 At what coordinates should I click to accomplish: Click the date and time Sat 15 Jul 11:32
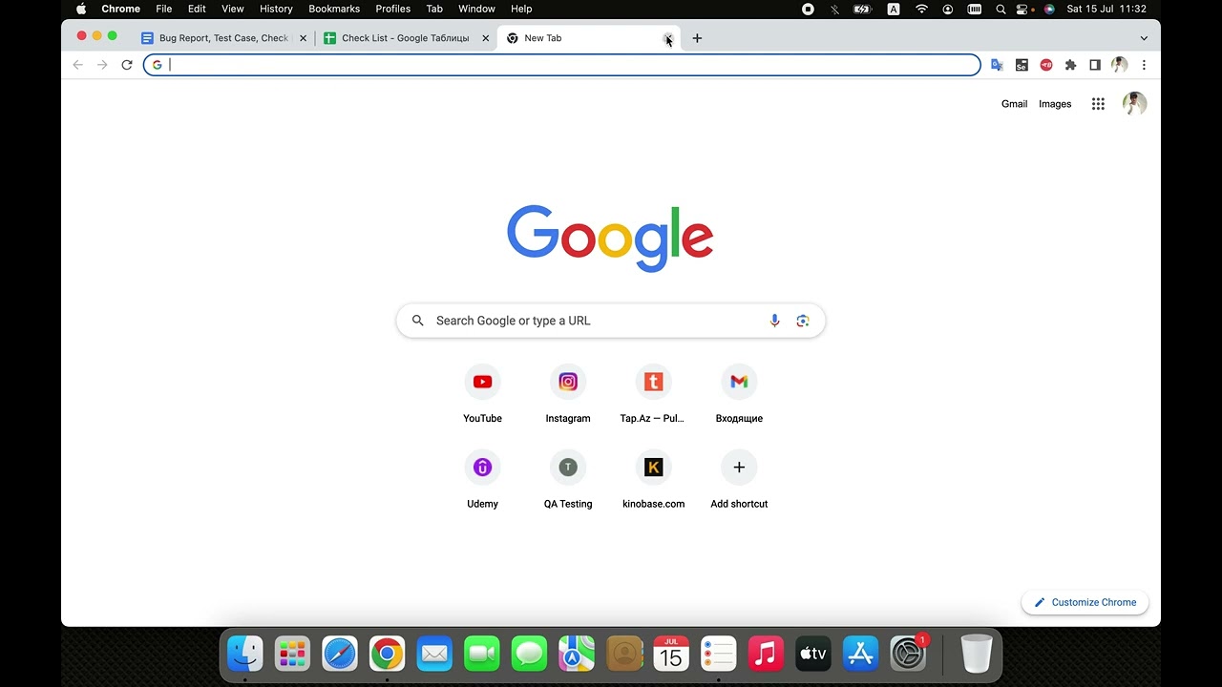click(1106, 9)
